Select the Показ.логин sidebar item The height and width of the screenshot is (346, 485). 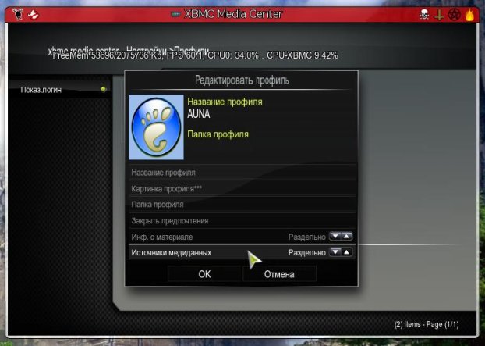(59, 90)
